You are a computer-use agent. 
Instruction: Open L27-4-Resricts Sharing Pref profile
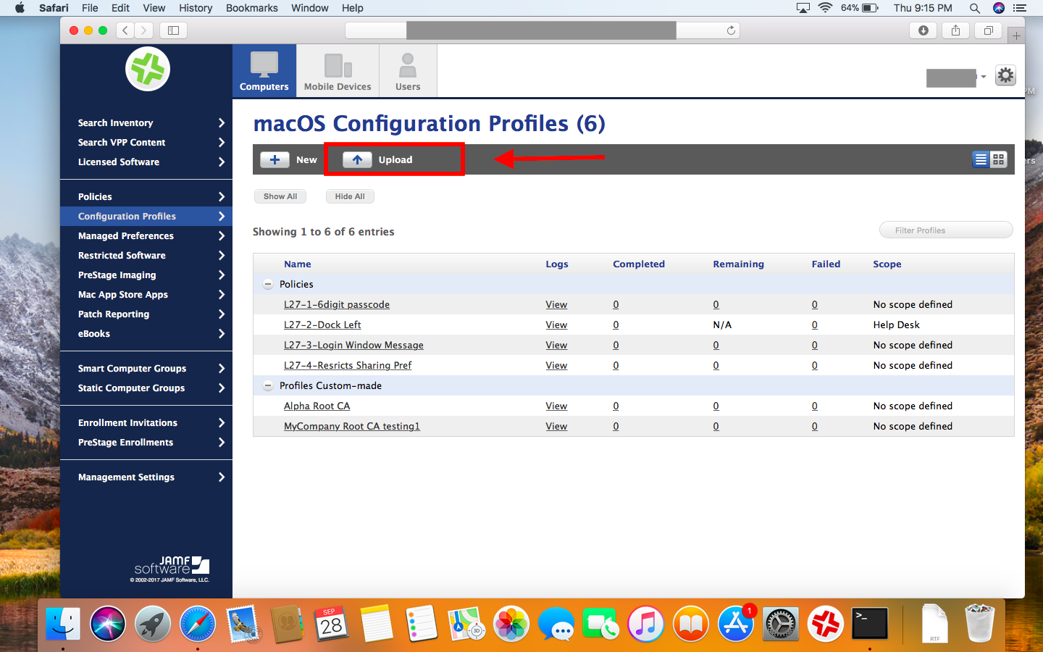coord(348,366)
